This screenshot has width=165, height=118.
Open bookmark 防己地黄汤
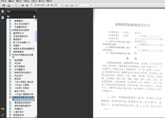pos(20,66)
